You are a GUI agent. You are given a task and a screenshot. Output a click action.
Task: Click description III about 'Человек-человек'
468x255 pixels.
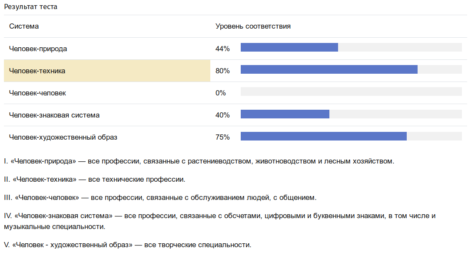(160, 197)
